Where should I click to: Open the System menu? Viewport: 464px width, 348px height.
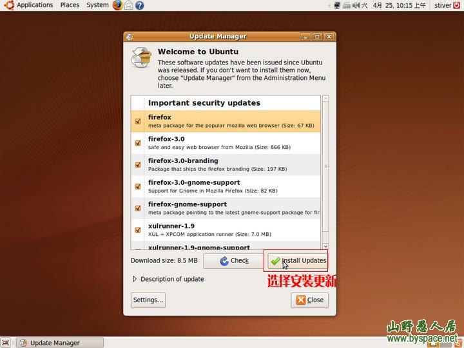click(97, 5)
